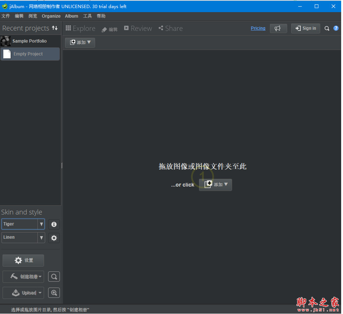Expand the Linen style dropdown
The height and width of the screenshot is (314, 343).
(41, 238)
